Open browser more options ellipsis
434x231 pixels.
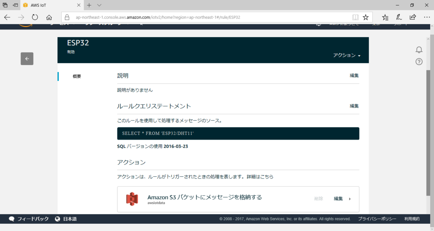click(x=427, y=17)
